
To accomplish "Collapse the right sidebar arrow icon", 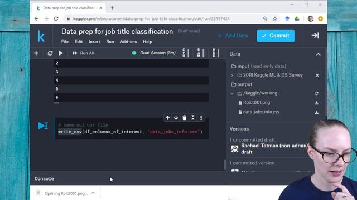I will pyautogui.click(x=315, y=36).
